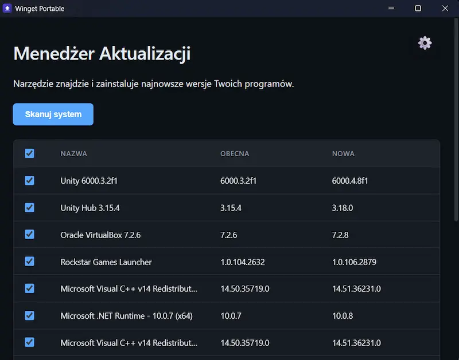Uncheck the Rockstar Games Launcher checkbox
This screenshot has width=459, height=360.
coord(30,262)
